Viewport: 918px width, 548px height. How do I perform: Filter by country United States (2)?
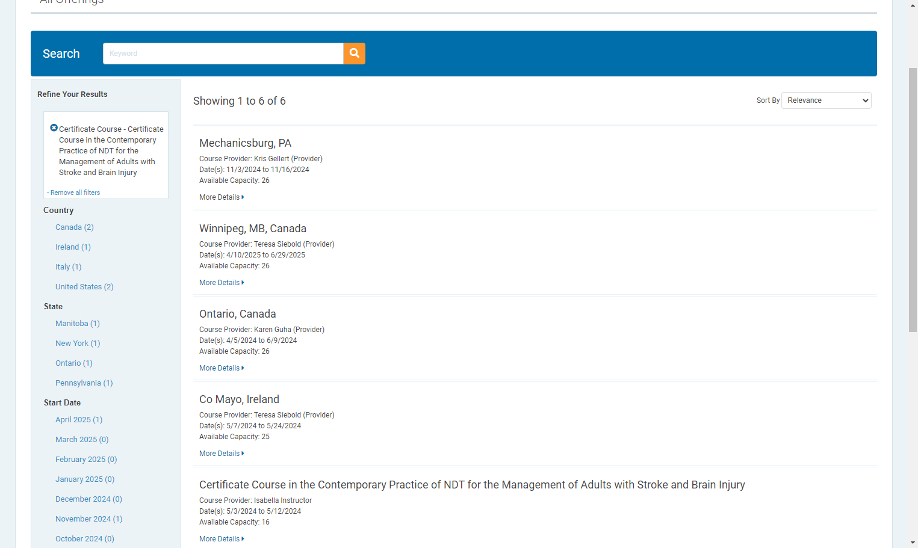pyautogui.click(x=84, y=287)
